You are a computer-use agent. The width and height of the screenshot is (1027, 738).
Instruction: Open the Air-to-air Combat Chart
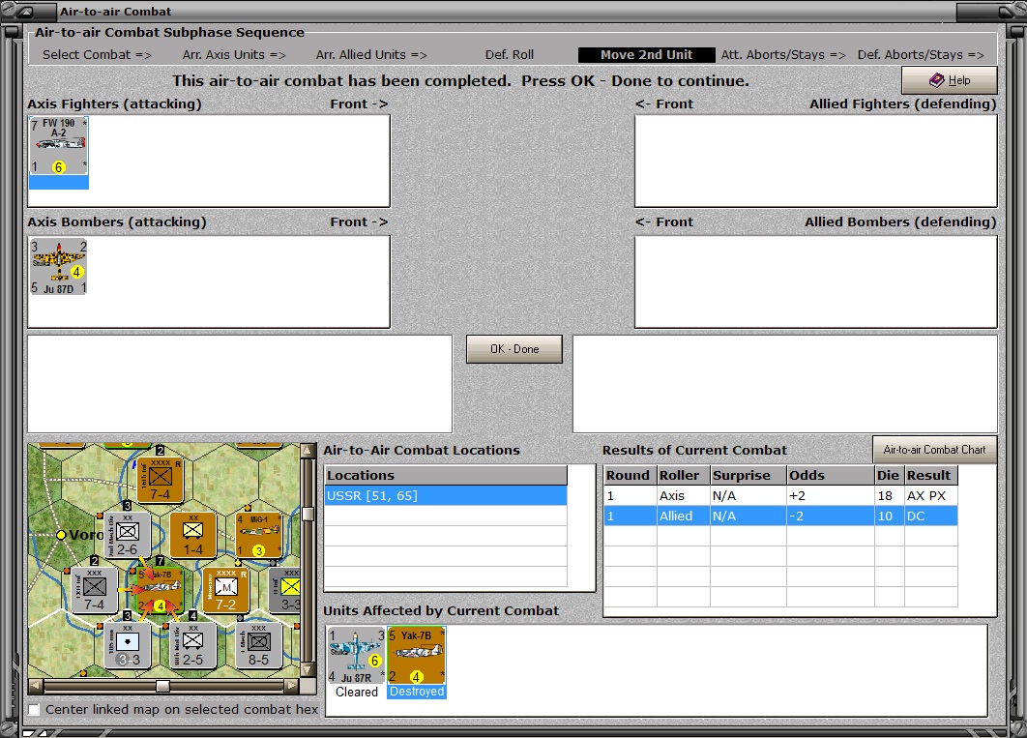point(935,449)
